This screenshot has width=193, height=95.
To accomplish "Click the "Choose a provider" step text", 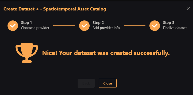I will (x=35, y=28).
